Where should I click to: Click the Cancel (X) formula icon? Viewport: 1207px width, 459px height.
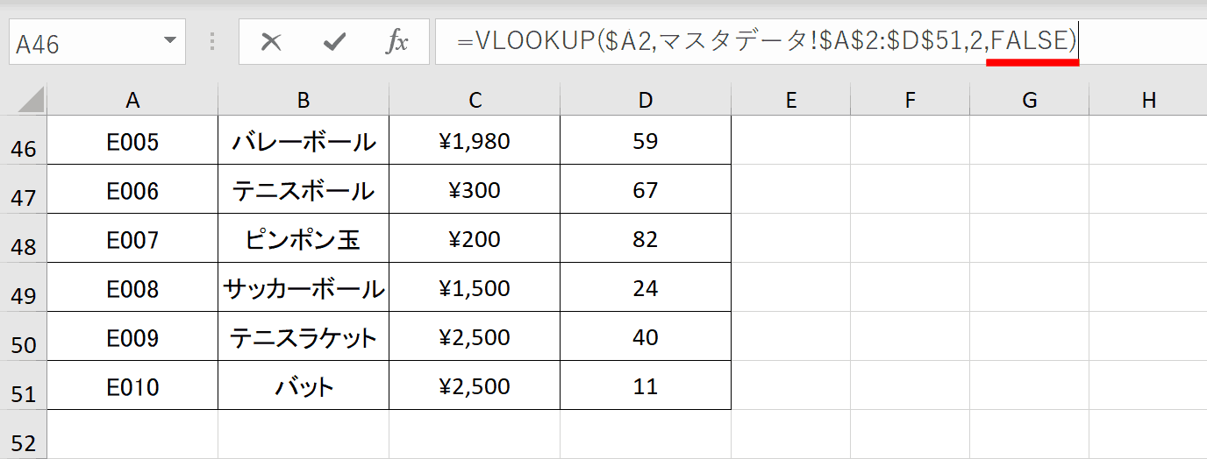point(271,41)
